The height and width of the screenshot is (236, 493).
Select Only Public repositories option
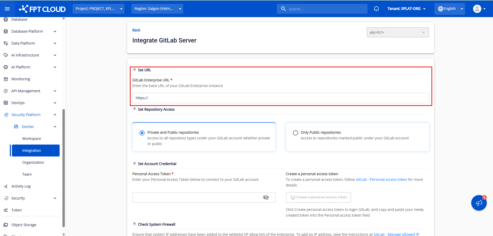(x=295, y=133)
